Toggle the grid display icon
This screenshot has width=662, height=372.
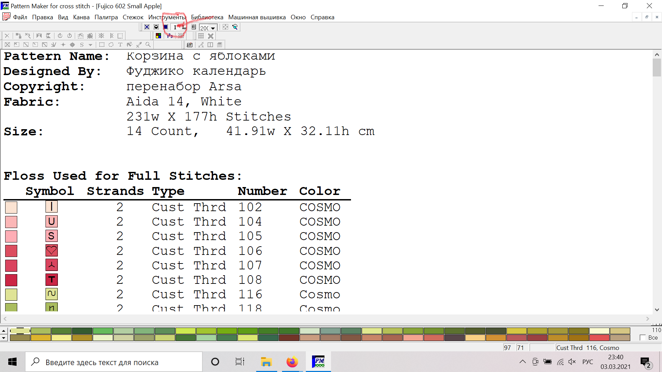201,36
